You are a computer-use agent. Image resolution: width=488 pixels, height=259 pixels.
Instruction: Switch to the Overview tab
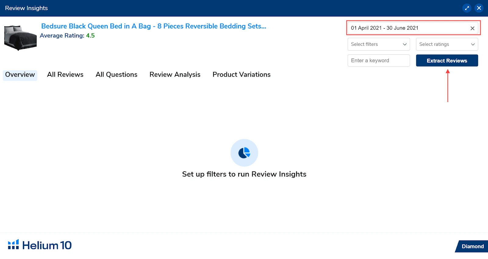point(20,75)
